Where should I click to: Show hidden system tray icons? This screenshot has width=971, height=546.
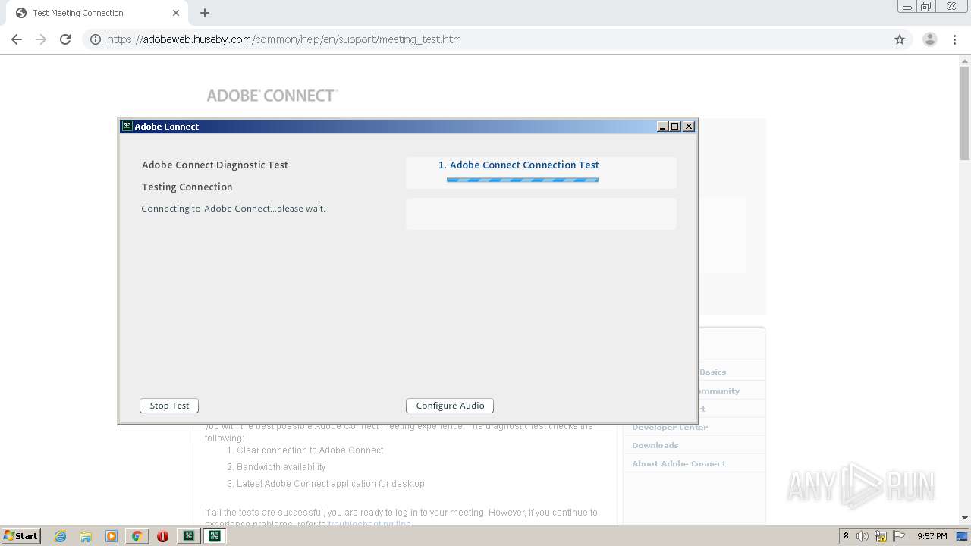(x=846, y=536)
